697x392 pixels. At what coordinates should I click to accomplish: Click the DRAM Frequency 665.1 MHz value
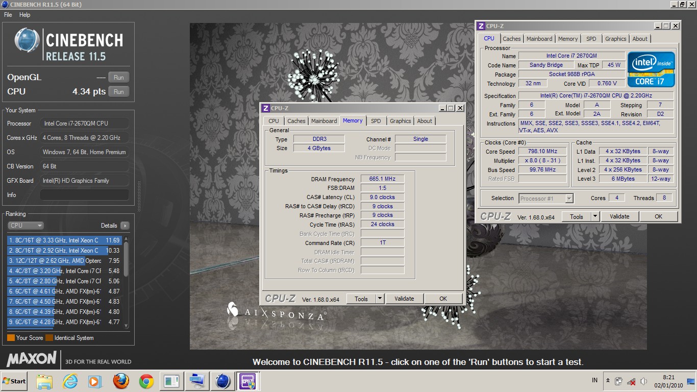pos(382,179)
